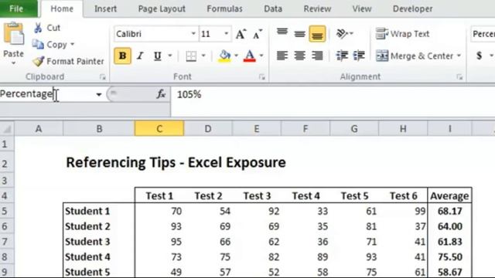Viewport: 495px width, 278px height.
Task: Click the red Font Color button
Action: (249, 56)
